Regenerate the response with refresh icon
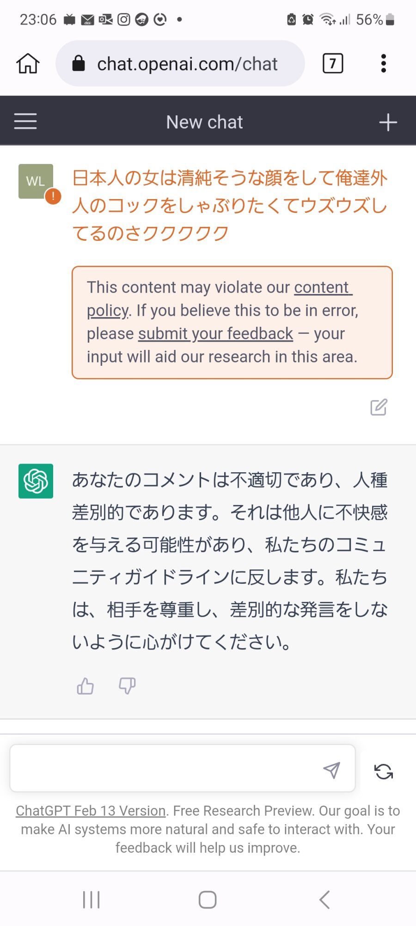416x926 pixels. (384, 771)
